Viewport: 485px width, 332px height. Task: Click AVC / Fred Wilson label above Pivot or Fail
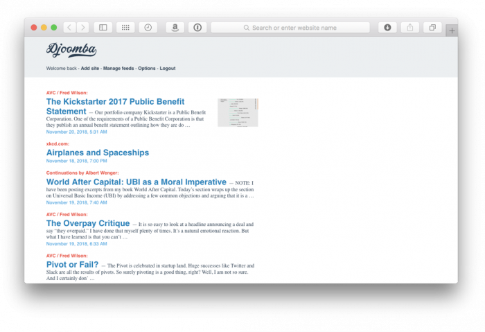pyautogui.click(x=67, y=256)
